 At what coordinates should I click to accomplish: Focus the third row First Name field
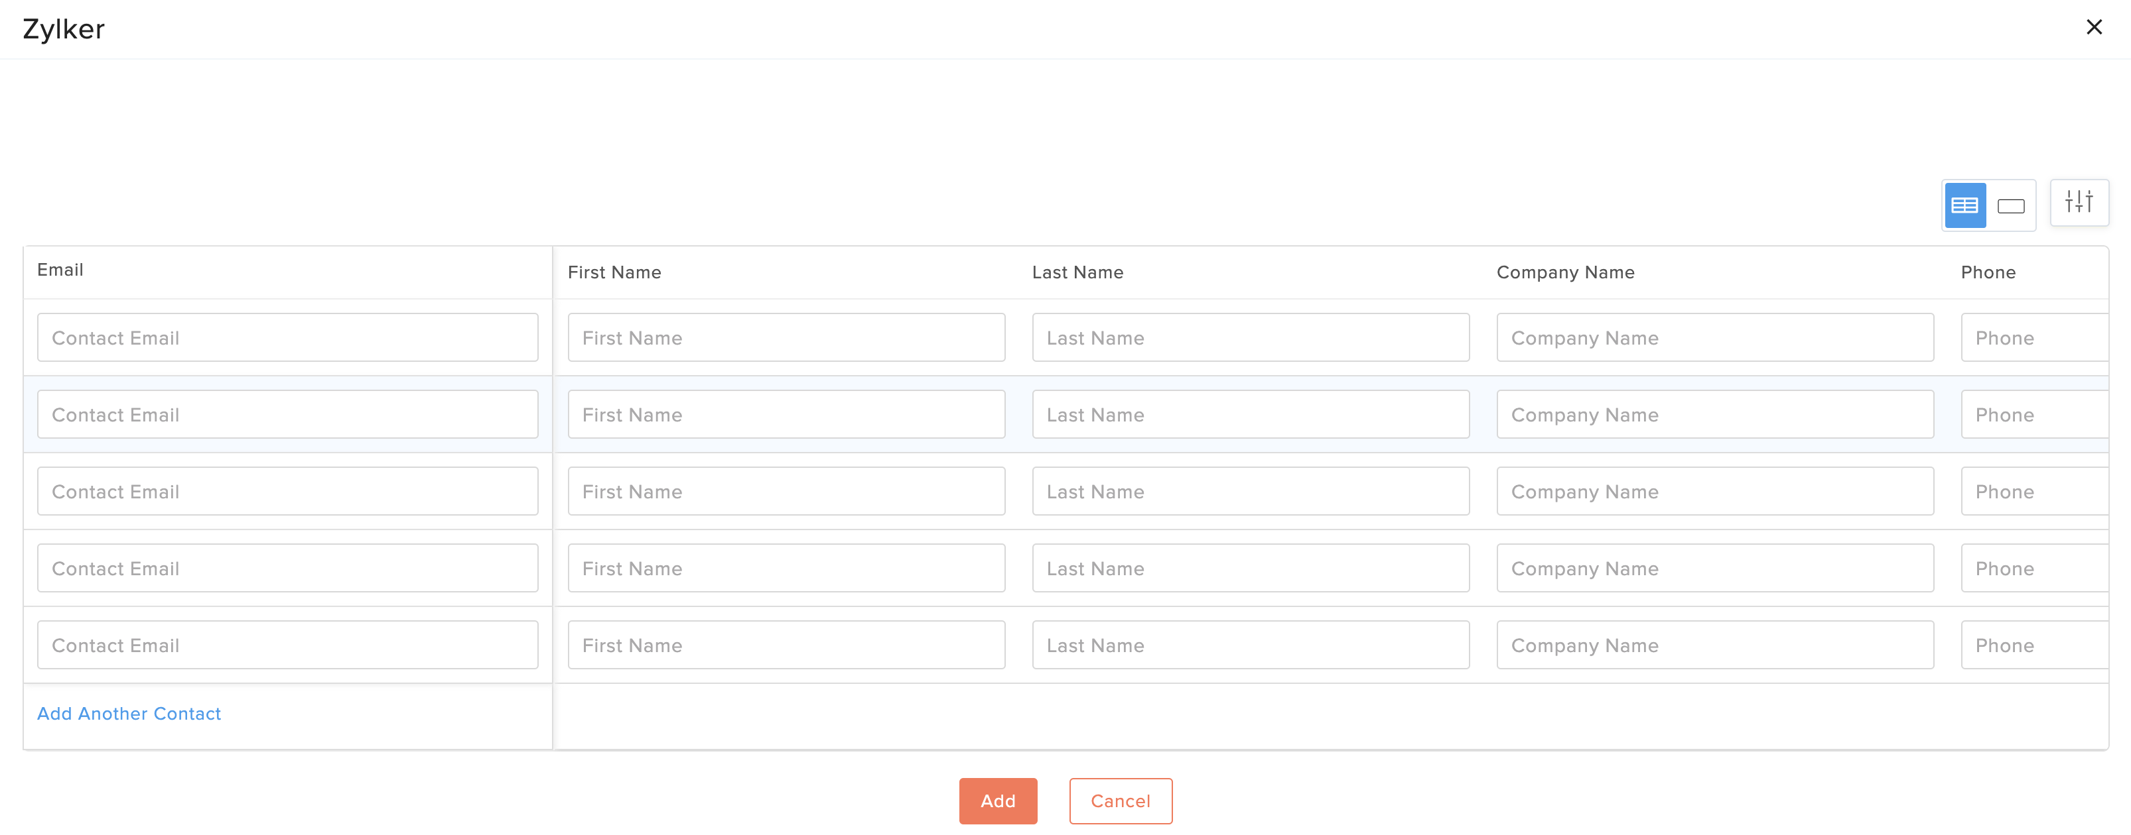[x=786, y=492]
